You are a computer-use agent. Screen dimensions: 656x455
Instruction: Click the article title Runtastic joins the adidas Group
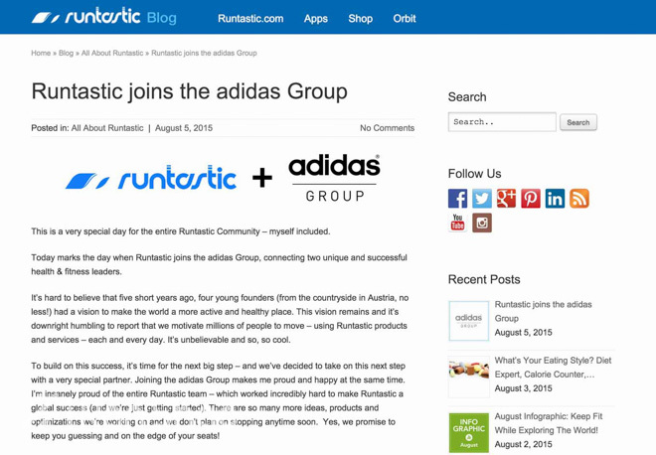tap(189, 91)
